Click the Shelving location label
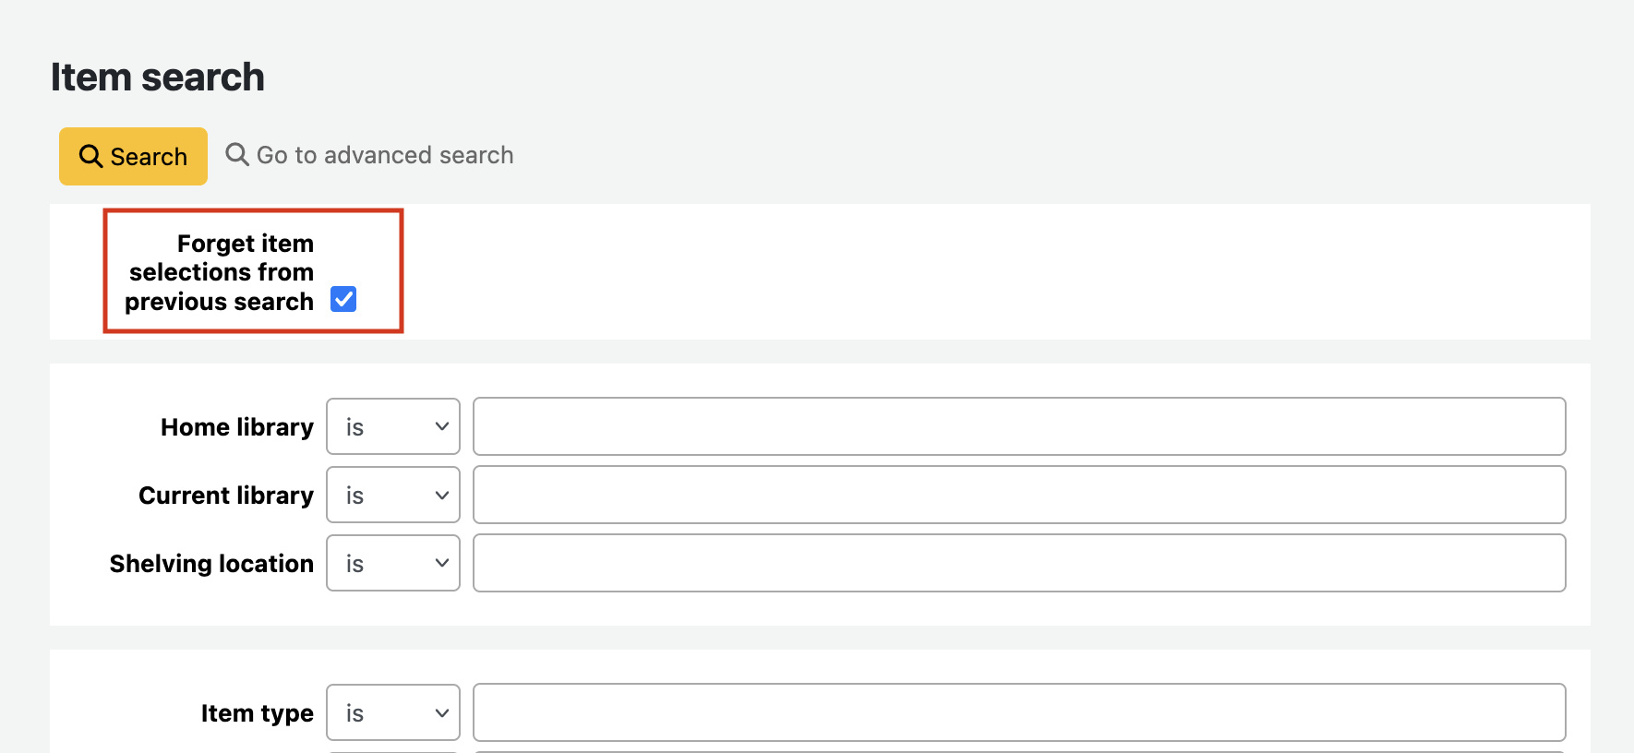This screenshot has height=753, width=1634. [x=211, y=564]
